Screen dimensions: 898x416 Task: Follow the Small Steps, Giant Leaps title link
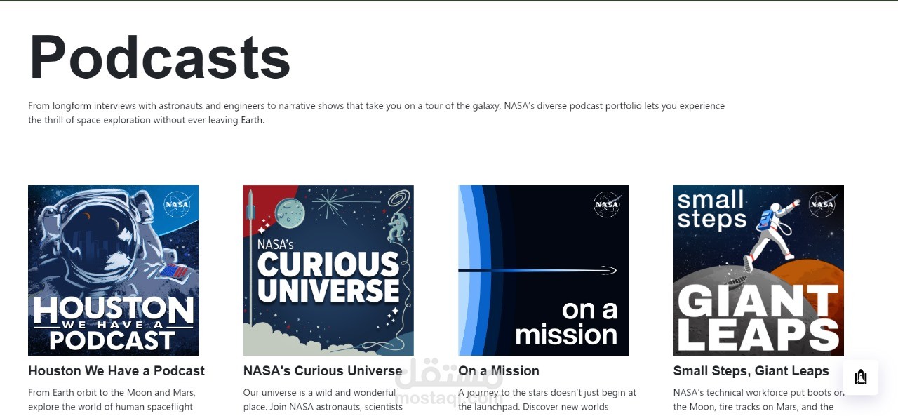click(x=751, y=371)
